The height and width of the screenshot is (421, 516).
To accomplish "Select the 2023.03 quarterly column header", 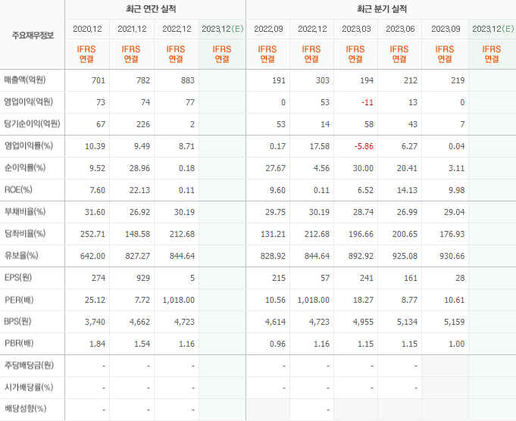I will point(356,29).
